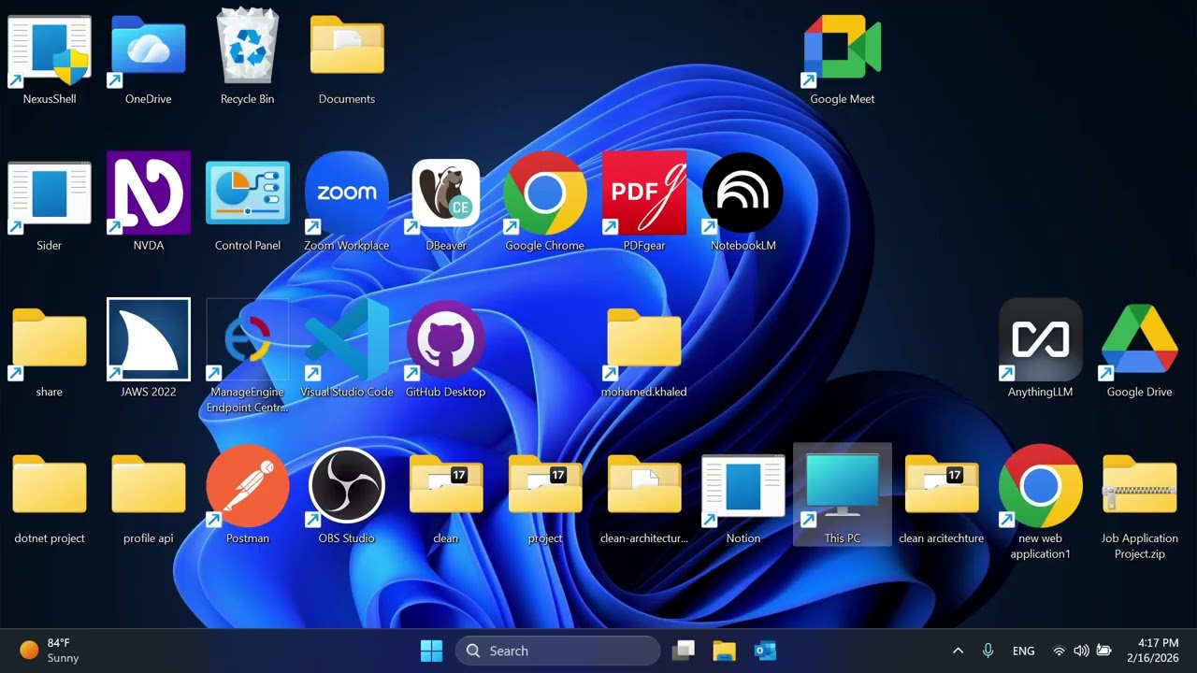Screen dimensions: 1197x673
Task: Open Outlook from the taskbar
Action: (x=765, y=651)
